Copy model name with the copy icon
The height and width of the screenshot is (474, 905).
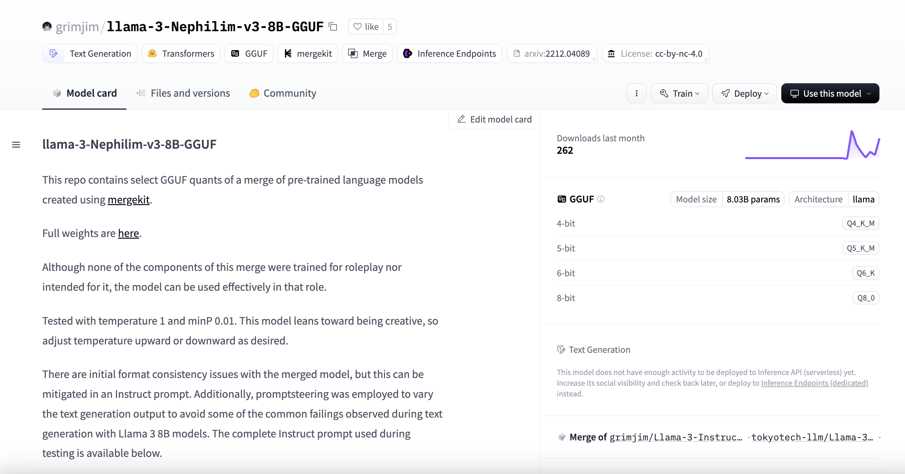[x=333, y=27]
